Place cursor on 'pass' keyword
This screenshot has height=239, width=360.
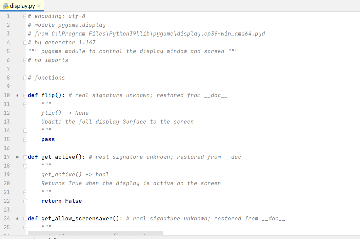pos(48,139)
